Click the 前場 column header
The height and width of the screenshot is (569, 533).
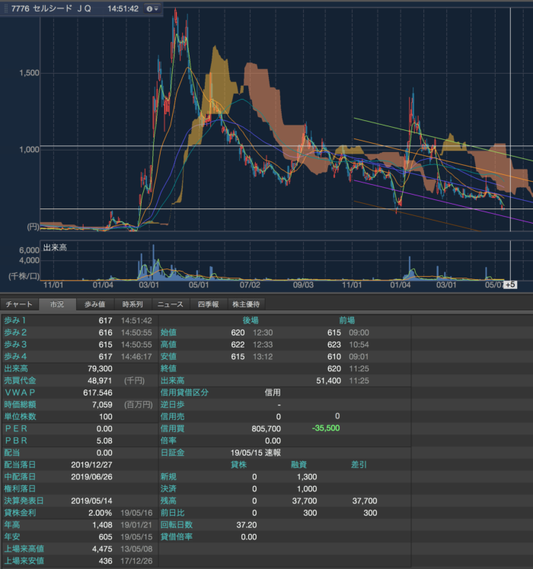click(x=346, y=320)
